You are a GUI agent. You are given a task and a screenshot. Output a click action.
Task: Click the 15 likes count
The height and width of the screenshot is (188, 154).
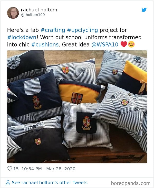(16, 169)
